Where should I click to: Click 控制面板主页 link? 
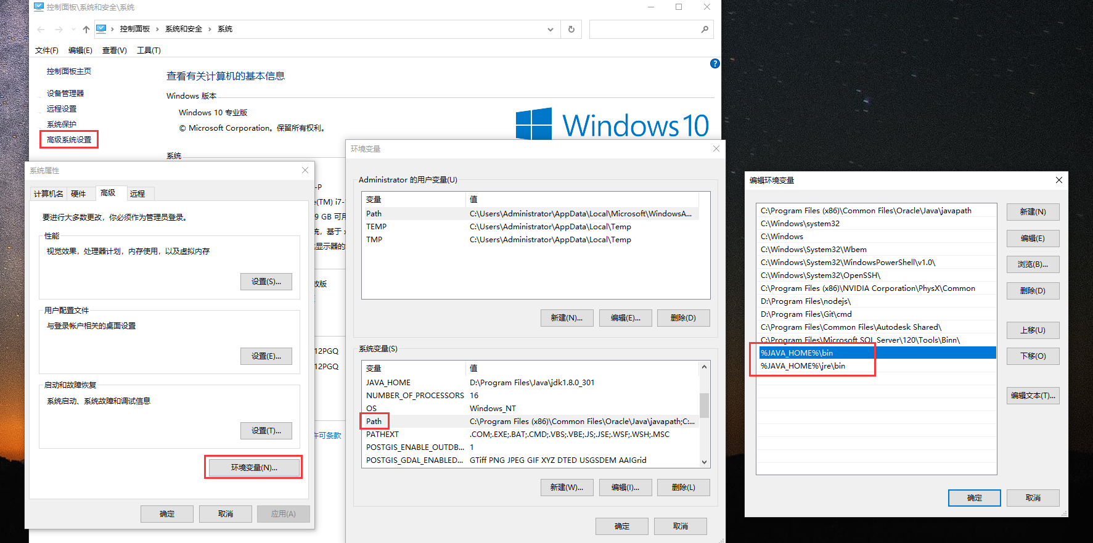coord(69,71)
